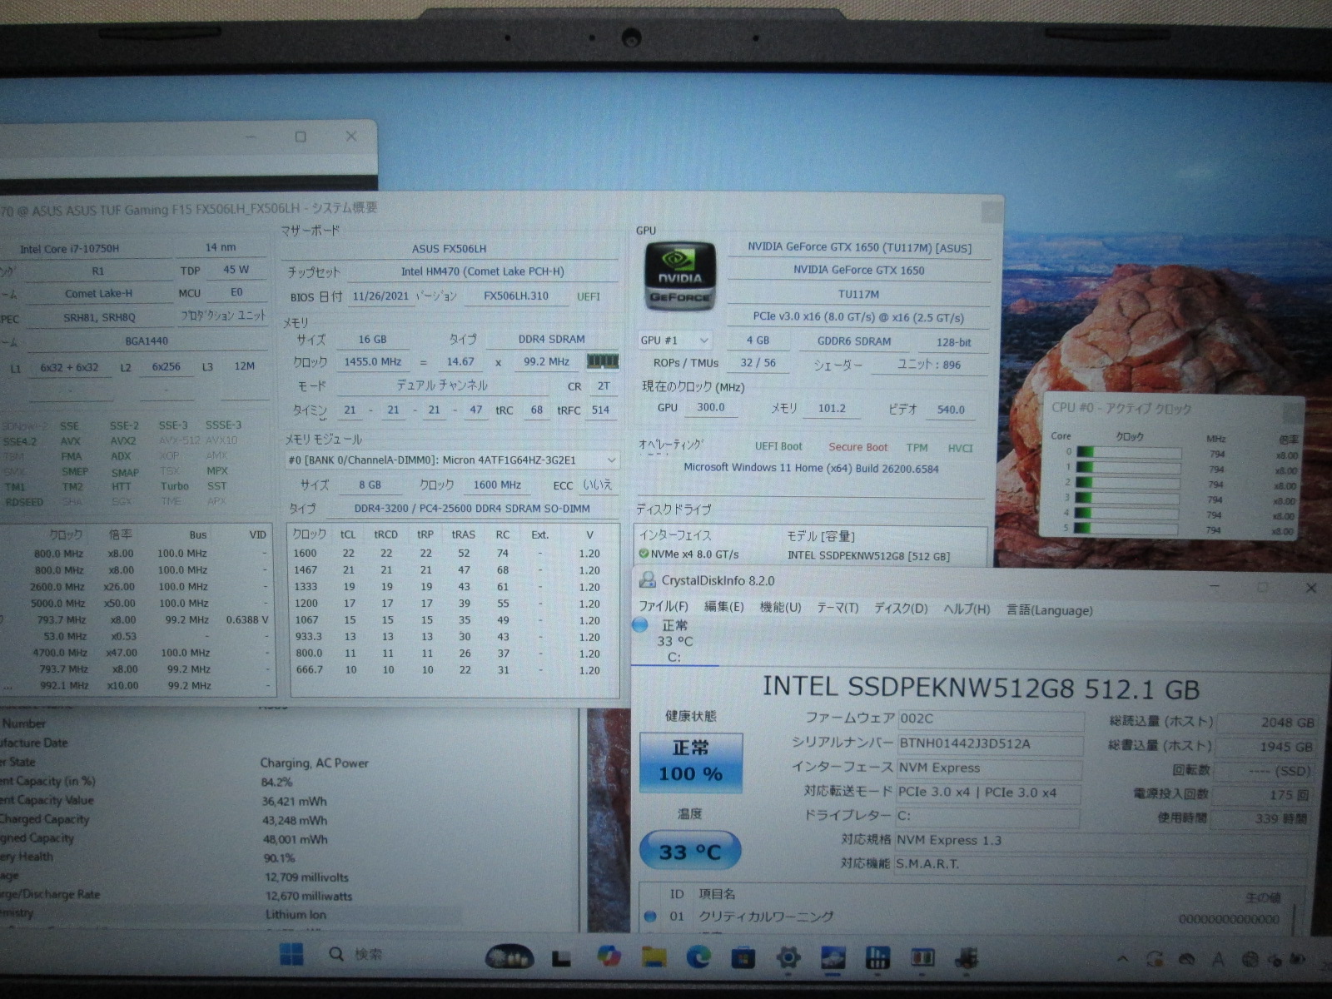Click the 33 °C temperature button

pos(689,852)
